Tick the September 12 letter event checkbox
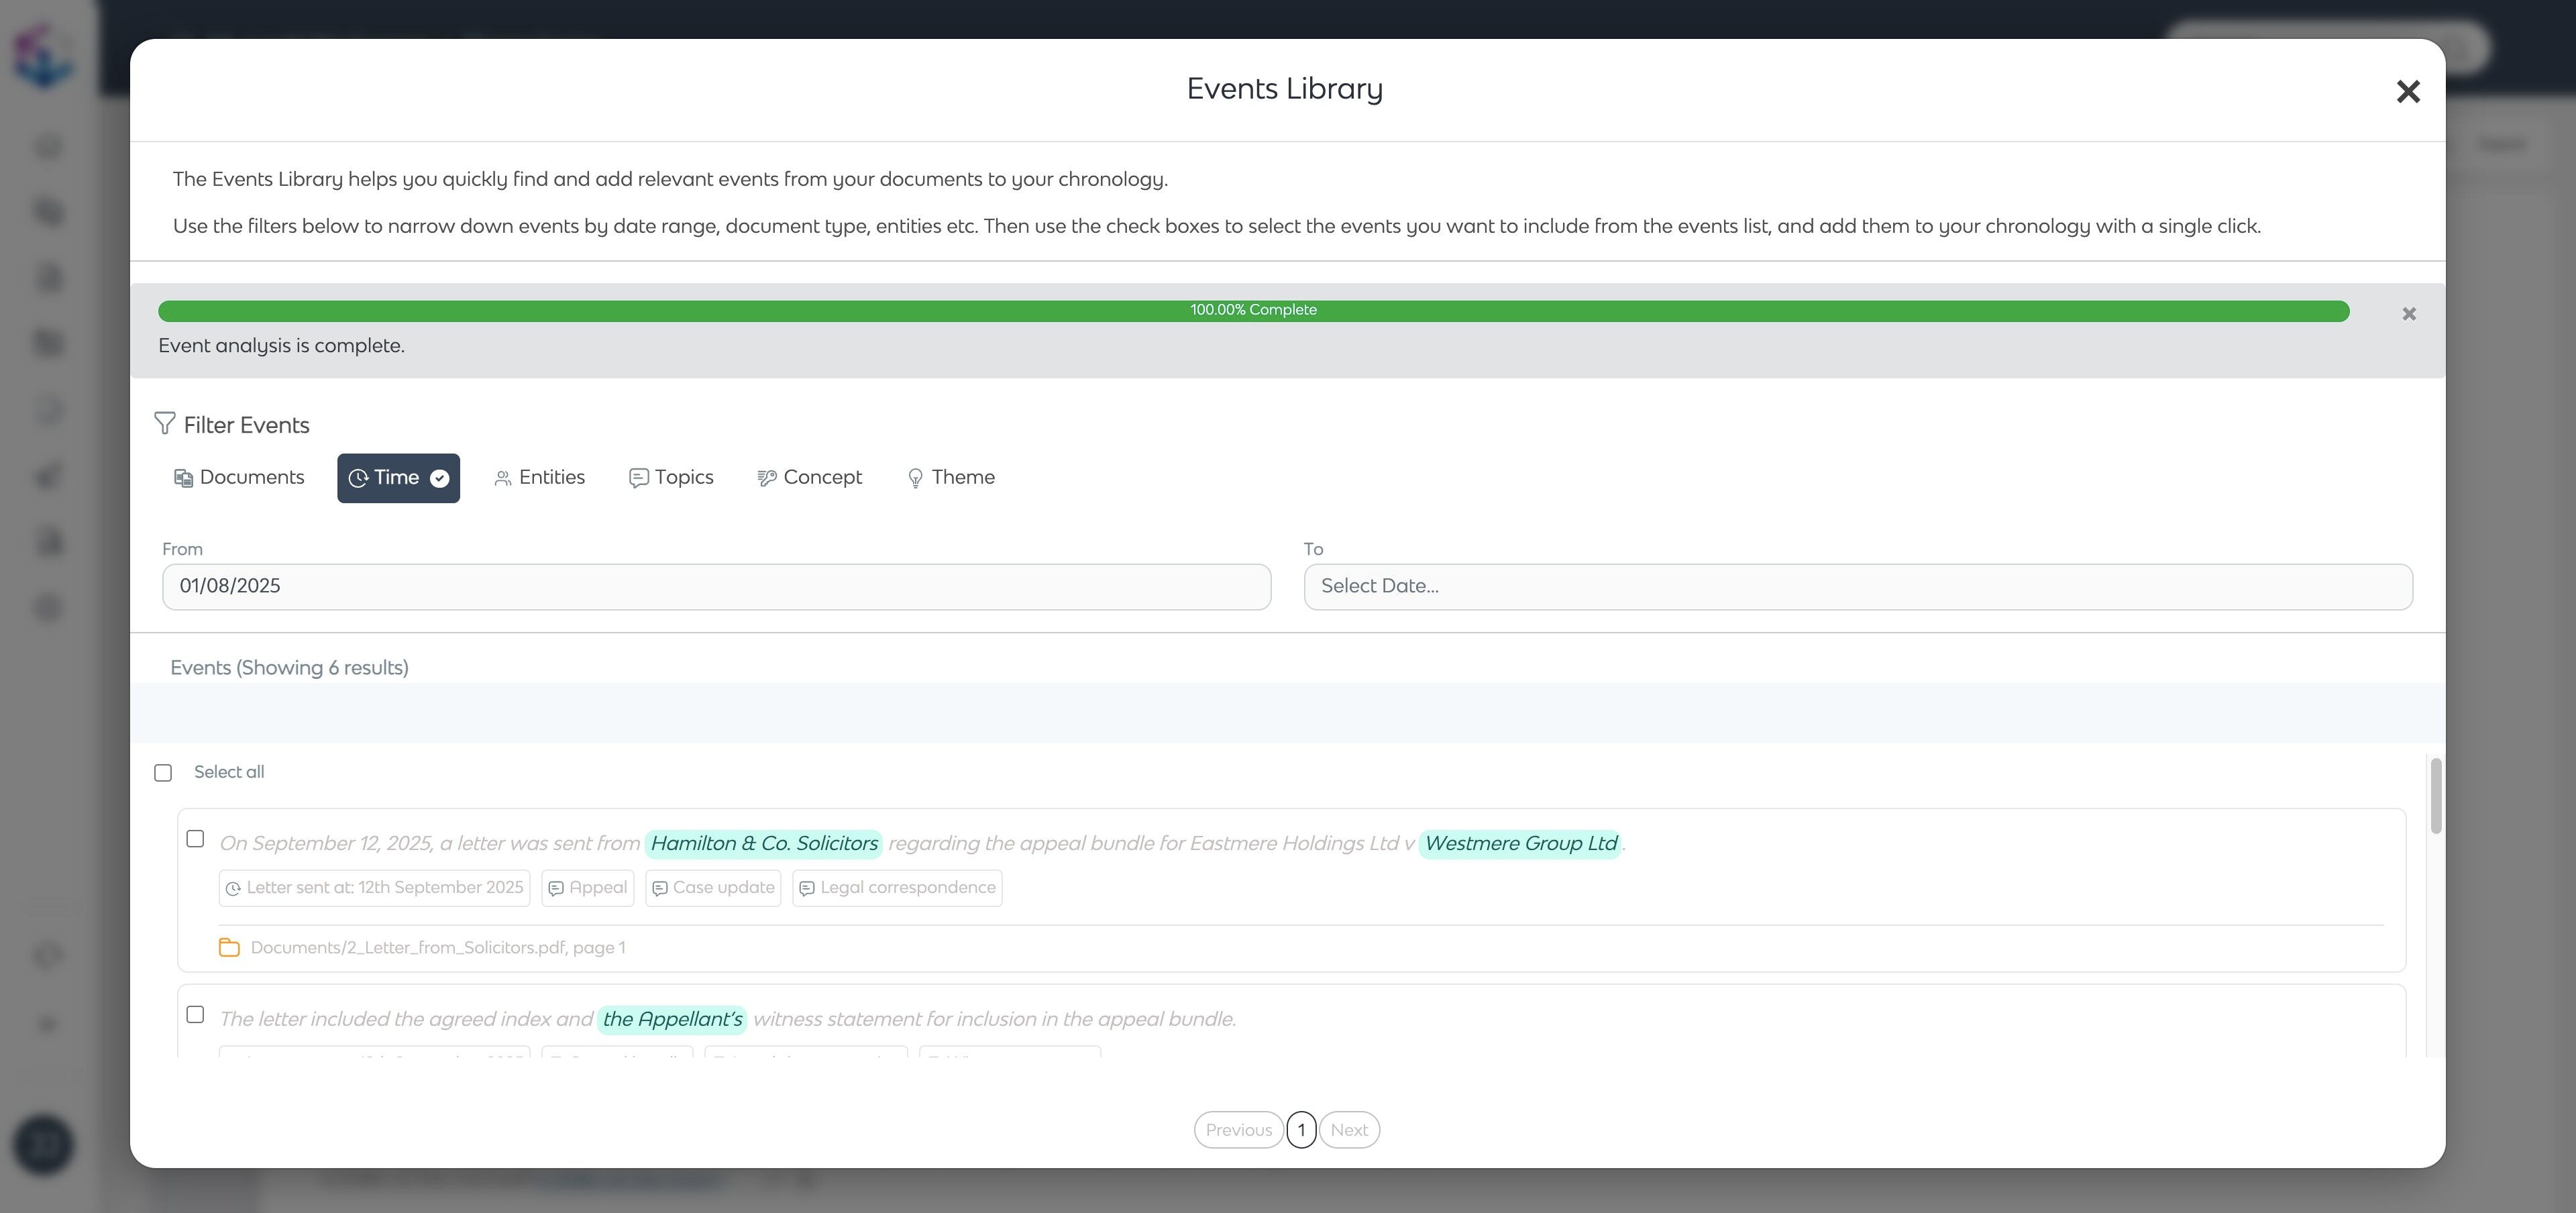Image resolution: width=2576 pixels, height=1213 pixels. (x=196, y=839)
